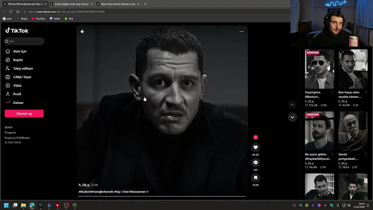Open comments on the video

(256, 162)
